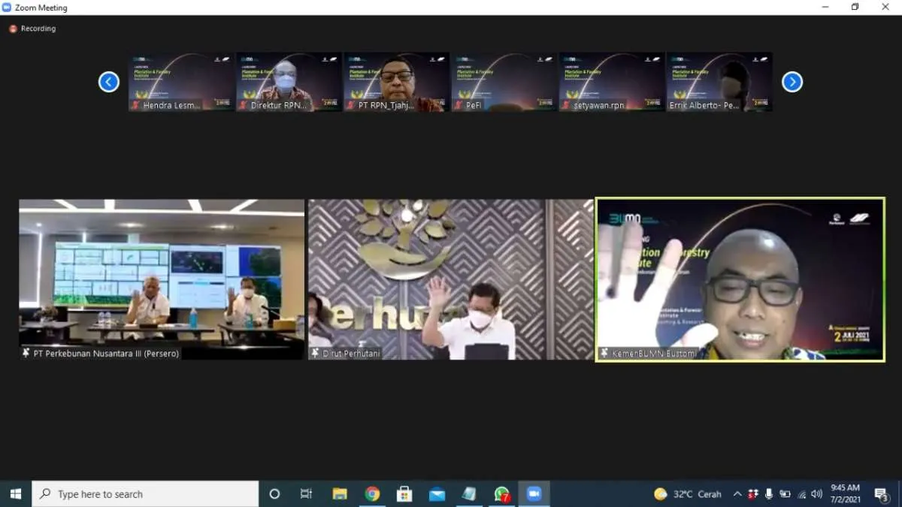Image resolution: width=902 pixels, height=507 pixels.
Task: Open the Cortana circle icon
Action: tap(274, 493)
